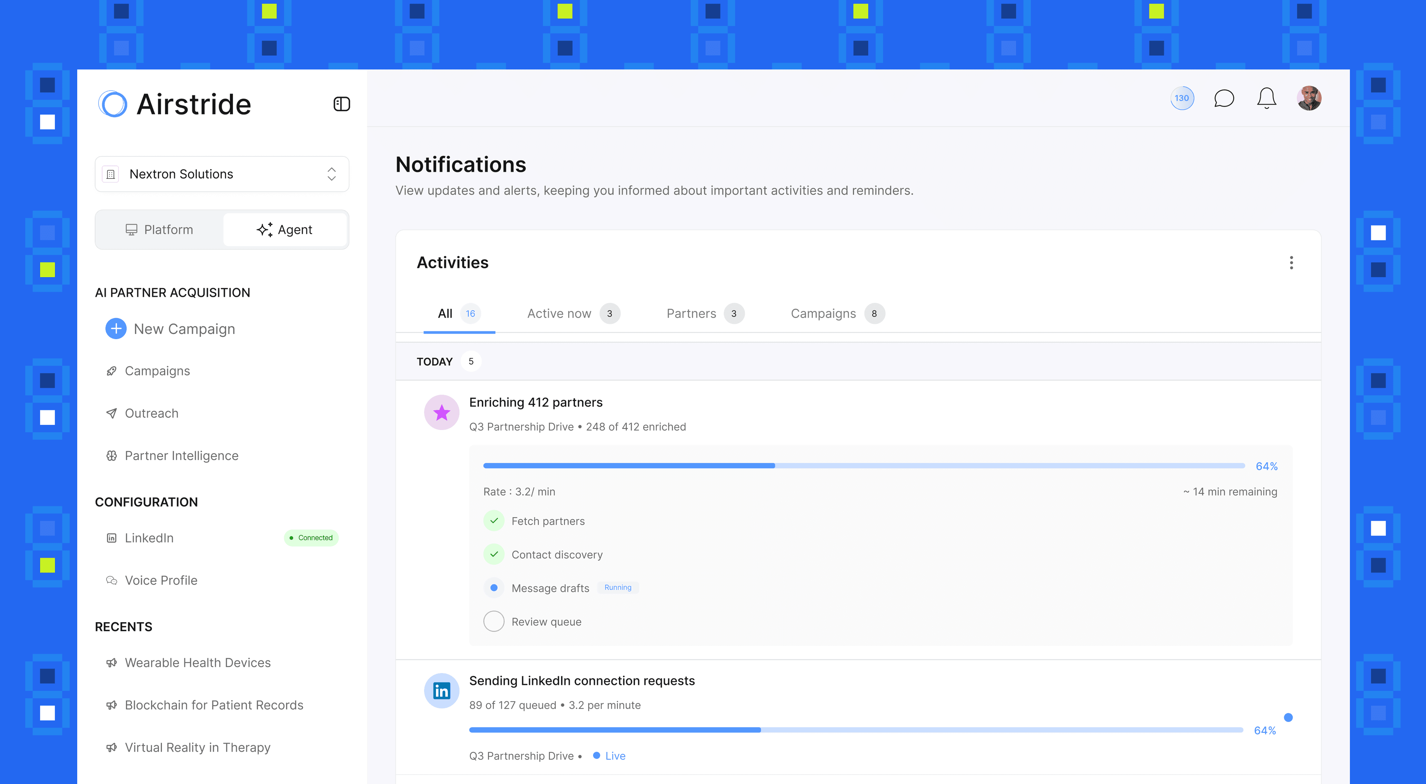Click megaphone icon beside Virtual Reality in Therapy
Viewport: 1426px width, 784px height.
tap(111, 748)
